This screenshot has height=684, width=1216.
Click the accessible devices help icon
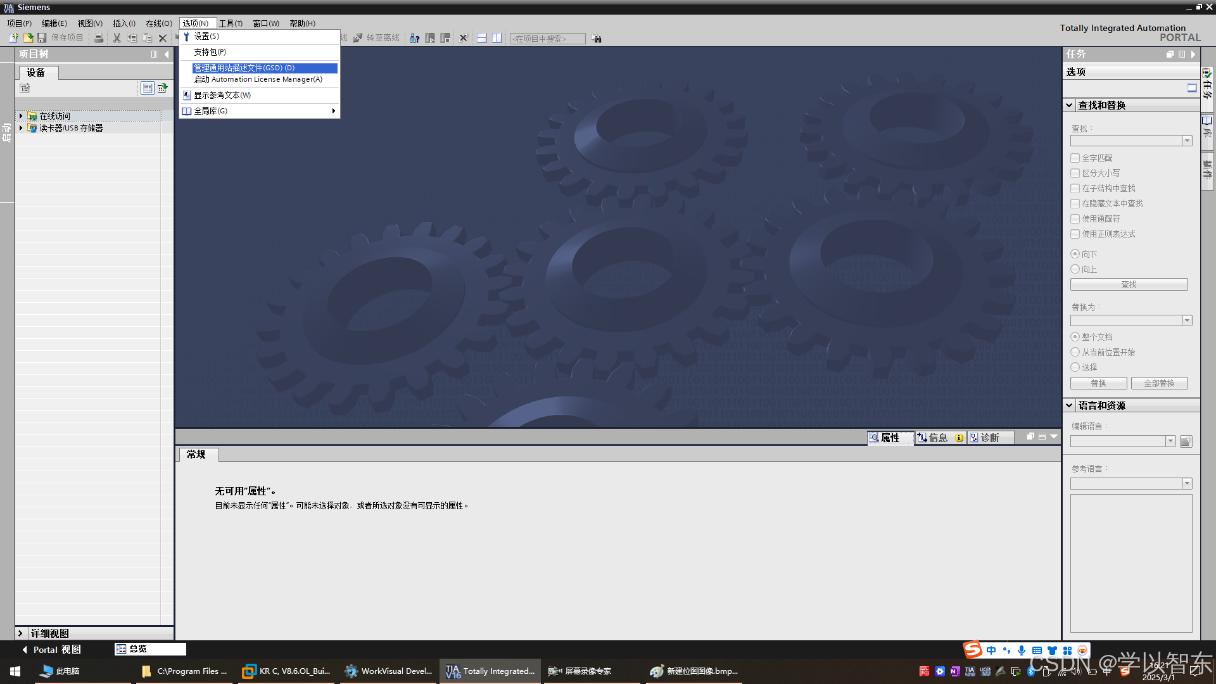414,38
